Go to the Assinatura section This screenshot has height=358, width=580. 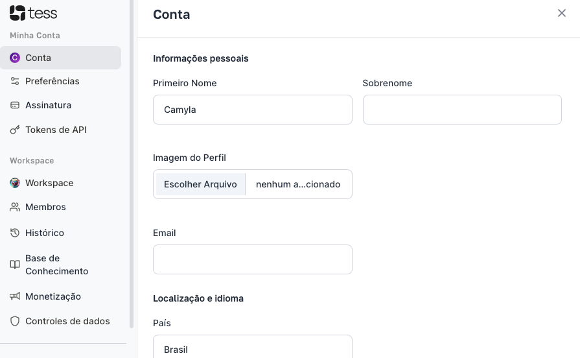pos(49,105)
